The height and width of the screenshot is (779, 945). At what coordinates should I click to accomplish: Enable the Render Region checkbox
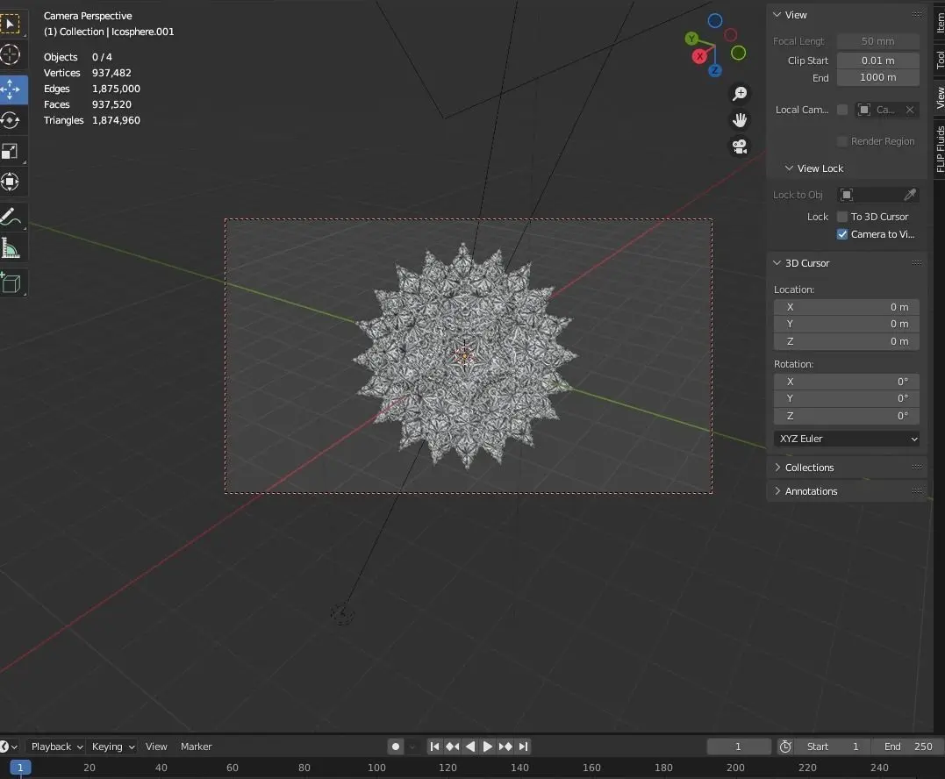coord(842,141)
